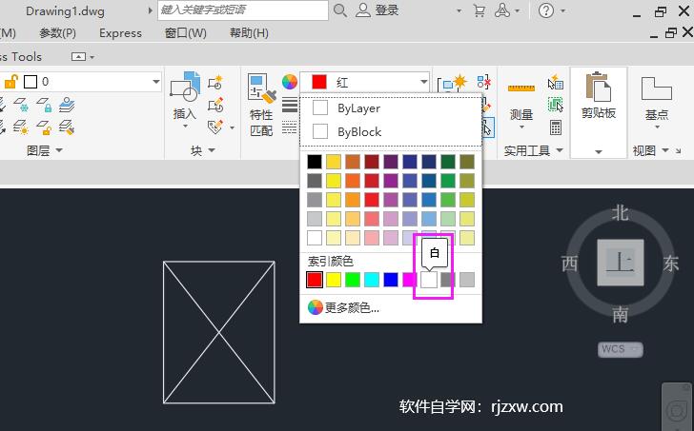Open the 基点 dropdown arrow

[657, 127]
